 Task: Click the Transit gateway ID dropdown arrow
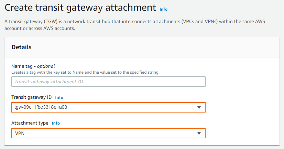pos(199,107)
